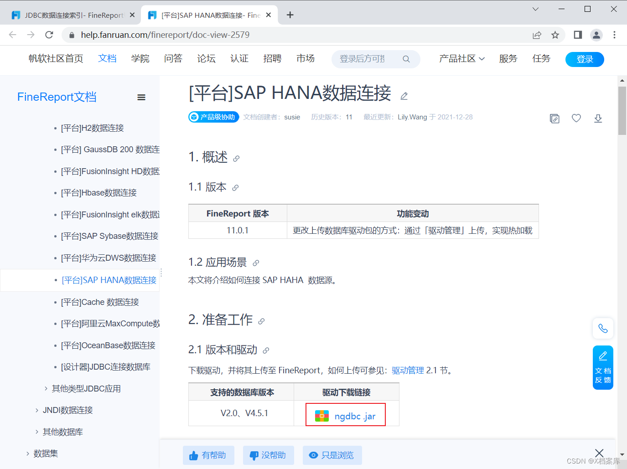The image size is (627, 469).
Task: Click the 有帮助 feedback button
Action: [x=208, y=455]
